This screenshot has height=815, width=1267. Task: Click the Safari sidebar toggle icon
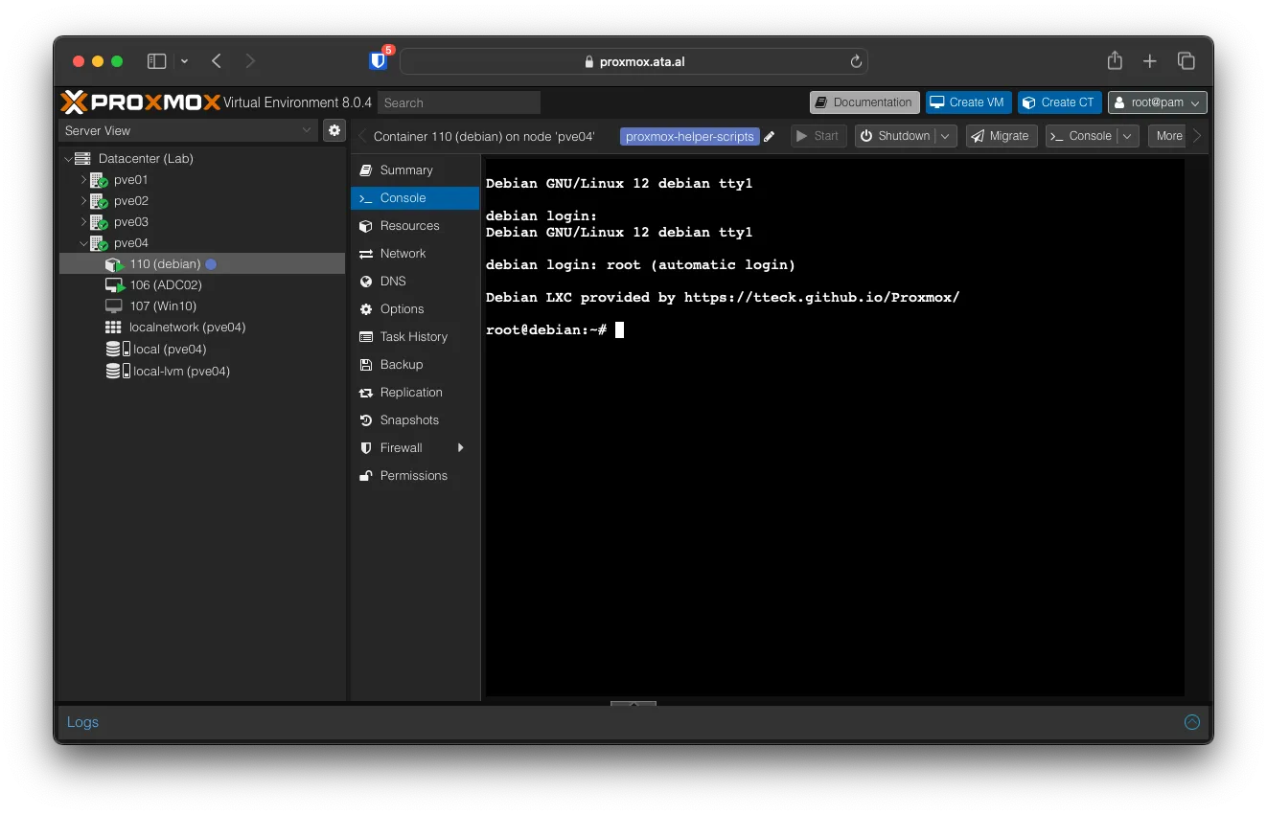click(156, 61)
